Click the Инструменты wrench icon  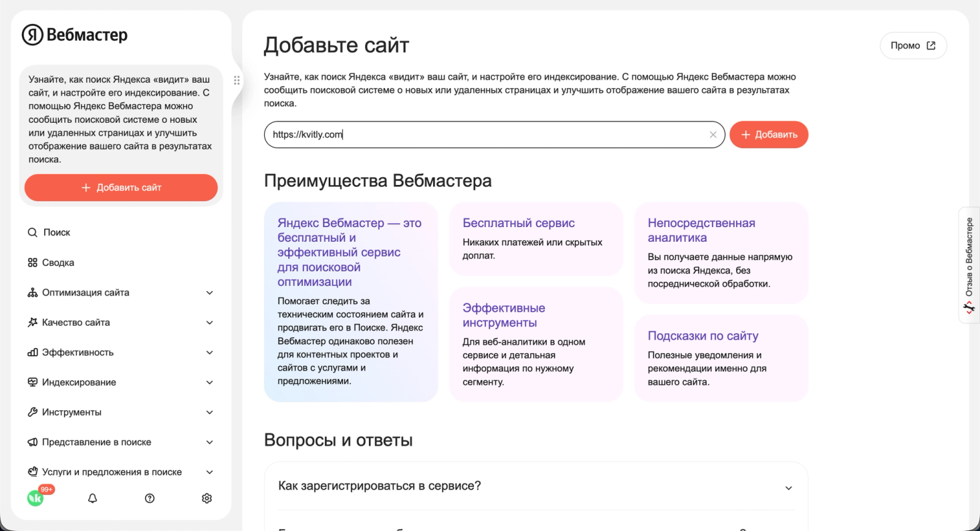pos(32,412)
